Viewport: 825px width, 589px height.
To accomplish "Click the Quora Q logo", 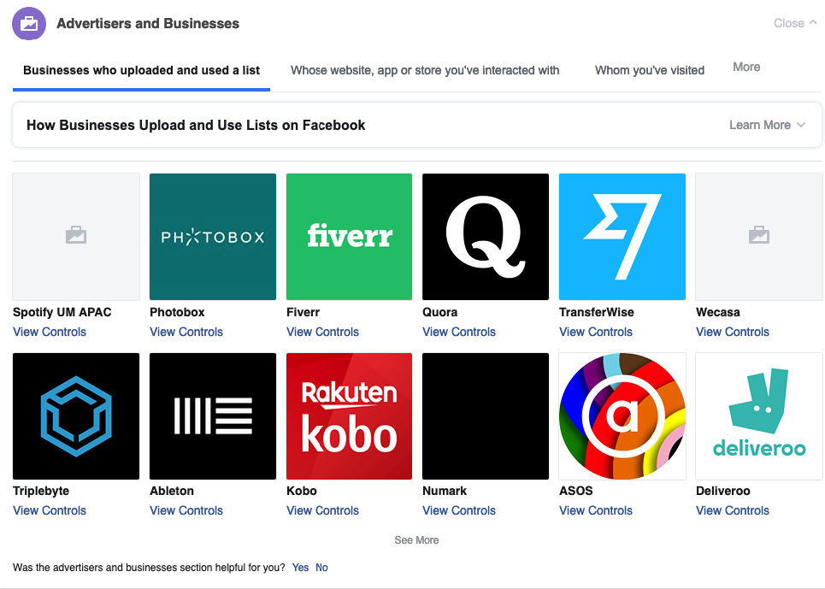I will coord(486,237).
